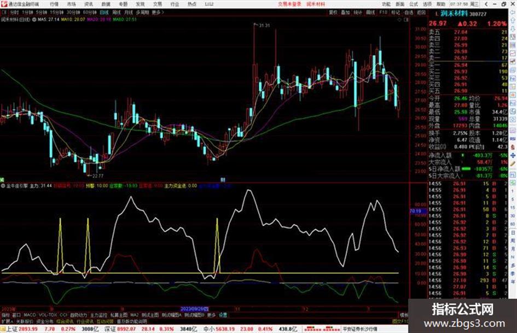517x333 pixels.
Task: Click the back arrow icon in title bar
Action: tap(486, 4)
